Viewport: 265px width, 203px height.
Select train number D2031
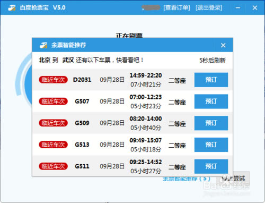pyautogui.click(x=82, y=80)
